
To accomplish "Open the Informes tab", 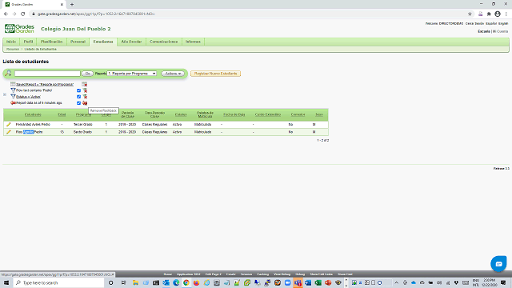I will click(x=193, y=42).
